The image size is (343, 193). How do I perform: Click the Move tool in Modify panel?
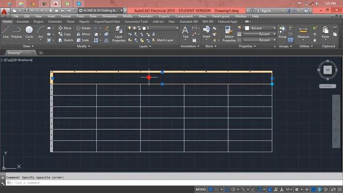[x=65, y=28]
